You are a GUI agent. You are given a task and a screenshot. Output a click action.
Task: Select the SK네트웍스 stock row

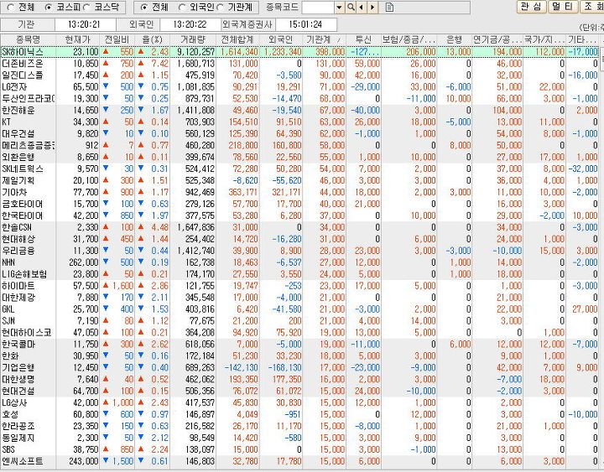(x=299, y=169)
